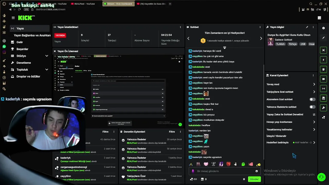Show next gifter leaderboard with right arrow
This screenshot has width=329, height=185.
pyautogui.click(x=261, y=38)
